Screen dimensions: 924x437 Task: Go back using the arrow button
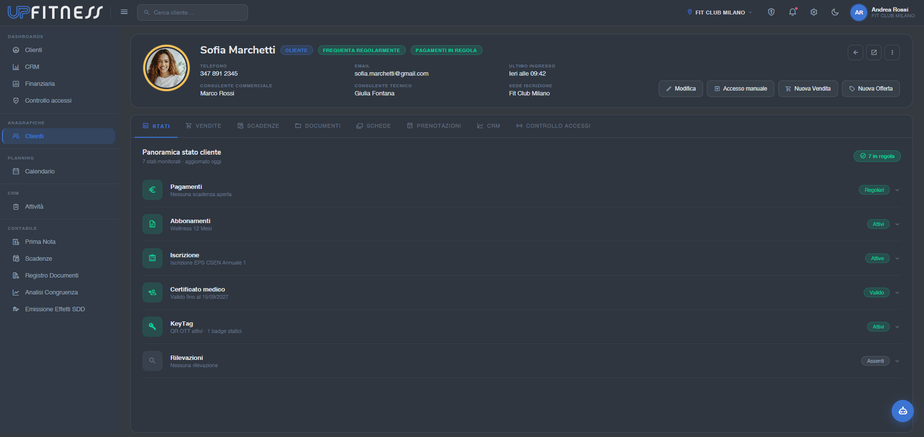[x=855, y=53]
